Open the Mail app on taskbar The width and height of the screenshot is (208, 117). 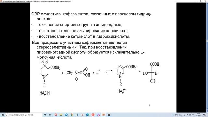66,115
